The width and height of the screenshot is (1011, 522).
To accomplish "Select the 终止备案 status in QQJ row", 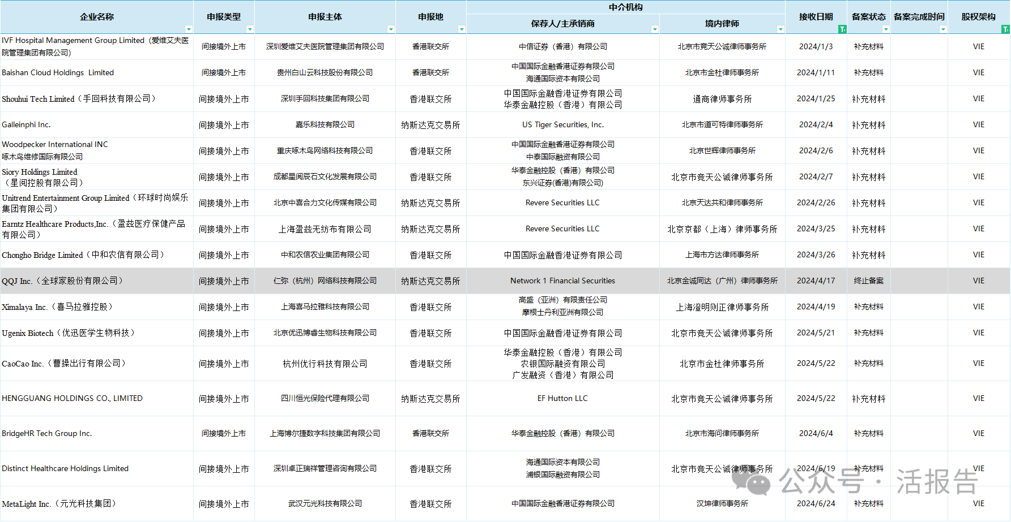I will 869,281.
